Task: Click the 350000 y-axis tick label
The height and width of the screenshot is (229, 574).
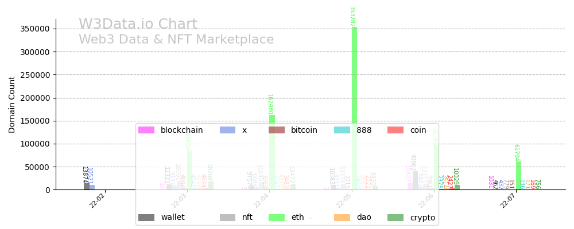Action: click(32, 29)
